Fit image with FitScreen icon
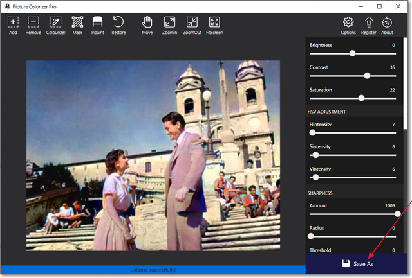This screenshot has height=278, width=412. coord(214,22)
